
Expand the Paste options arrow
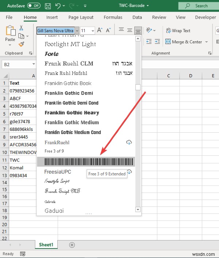pyautogui.click(x=10, y=45)
